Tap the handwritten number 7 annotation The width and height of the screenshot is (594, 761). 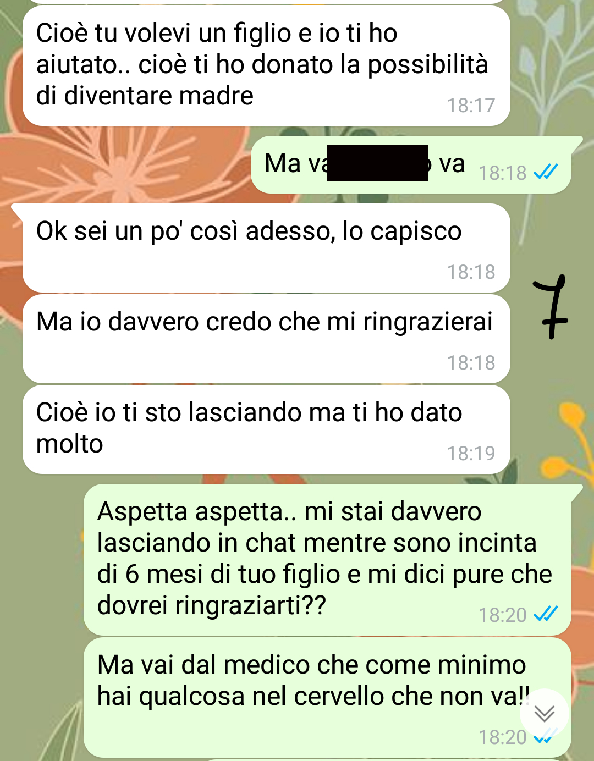(550, 306)
